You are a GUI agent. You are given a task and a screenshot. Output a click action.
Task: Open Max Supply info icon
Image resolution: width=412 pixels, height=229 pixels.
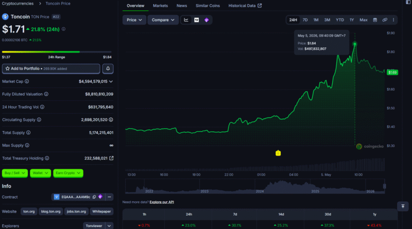pos(27,145)
